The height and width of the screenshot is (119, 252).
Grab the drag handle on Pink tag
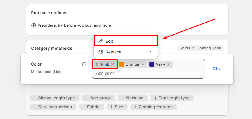point(97,64)
